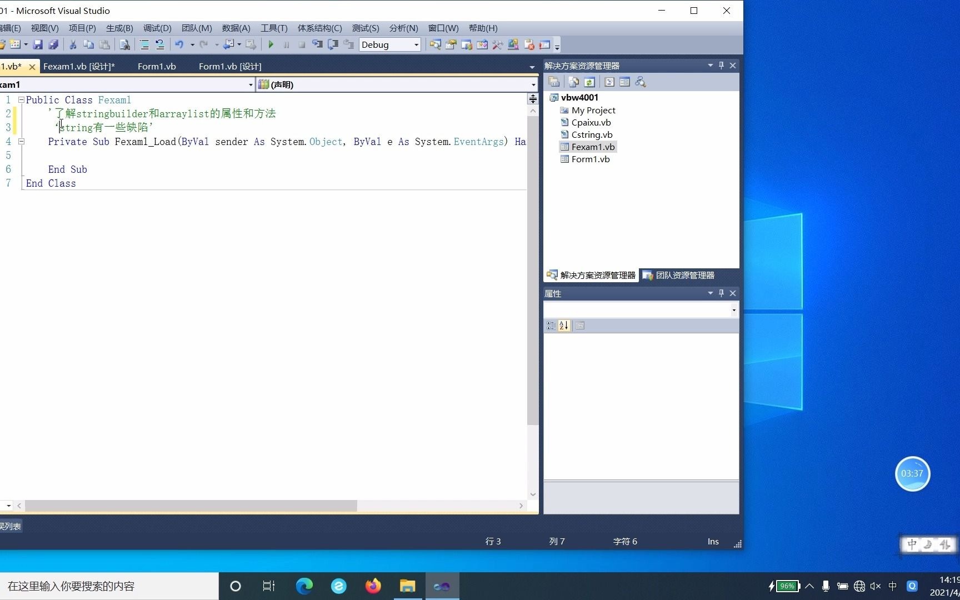Open the 视图(V) menu
Image resolution: width=960 pixels, height=600 pixels.
tap(44, 28)
